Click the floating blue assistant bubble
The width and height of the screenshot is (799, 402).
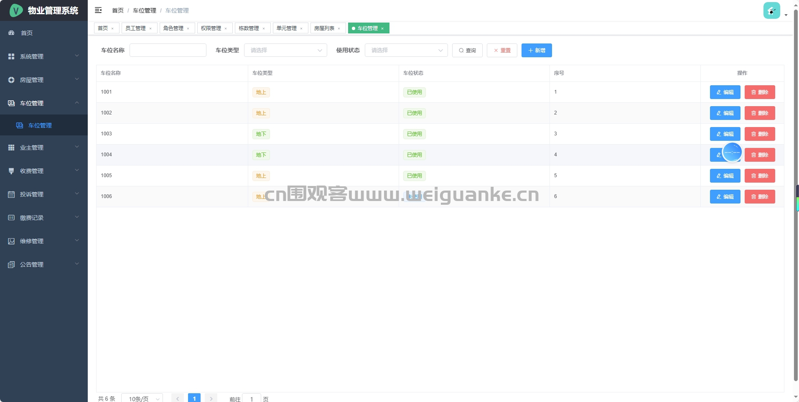coord(732,153)
